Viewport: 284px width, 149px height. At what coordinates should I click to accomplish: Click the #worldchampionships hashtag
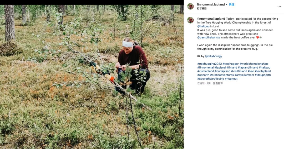254,64
